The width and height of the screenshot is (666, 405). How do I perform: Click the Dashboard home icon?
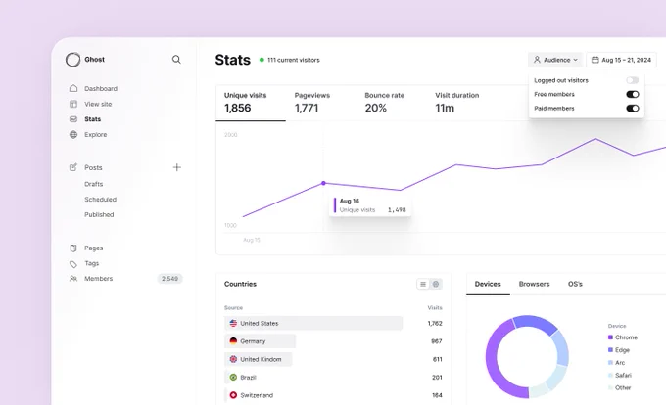tap(73, 88)
